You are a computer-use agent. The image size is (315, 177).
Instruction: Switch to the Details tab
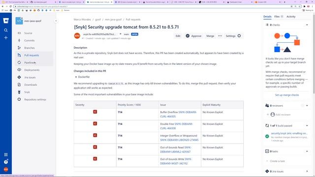click(x=267, y=17)
